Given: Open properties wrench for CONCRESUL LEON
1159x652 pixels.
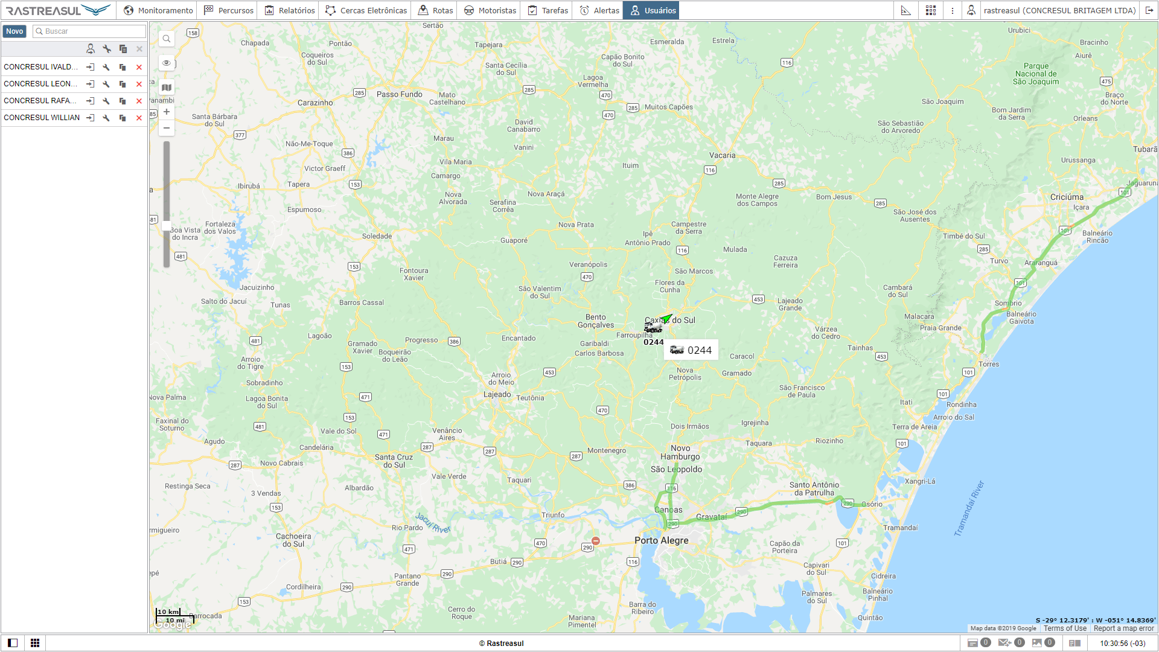Looking at the screenshot, I should click(x=106, y=84).
